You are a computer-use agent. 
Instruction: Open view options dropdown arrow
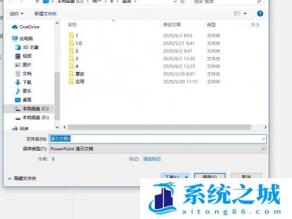coord(245,13)
